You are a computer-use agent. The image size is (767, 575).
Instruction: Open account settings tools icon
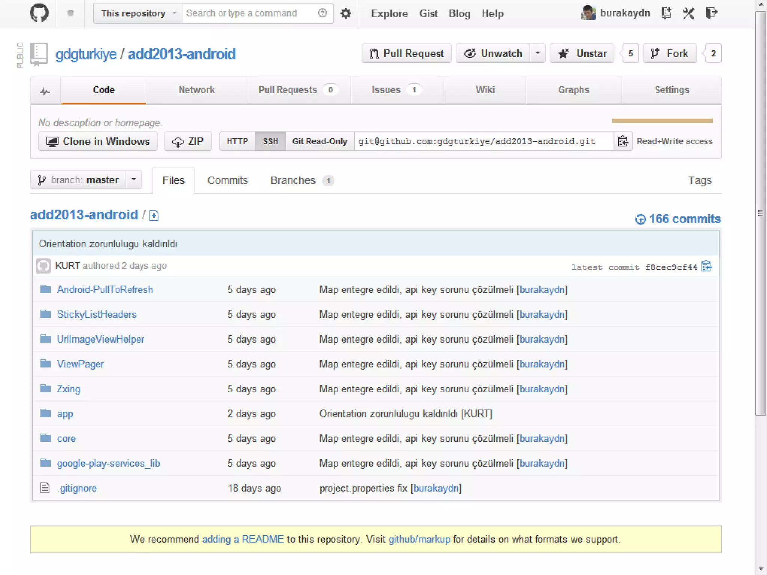[x=688, y=13]
